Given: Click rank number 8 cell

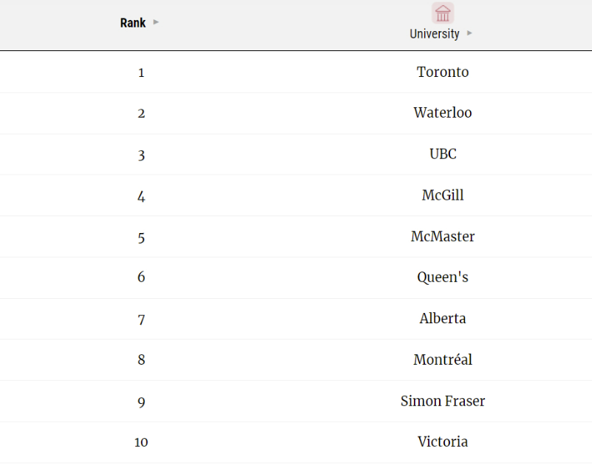Looking at the screenshot, I should pyautogui.click(x=141, y=360).
